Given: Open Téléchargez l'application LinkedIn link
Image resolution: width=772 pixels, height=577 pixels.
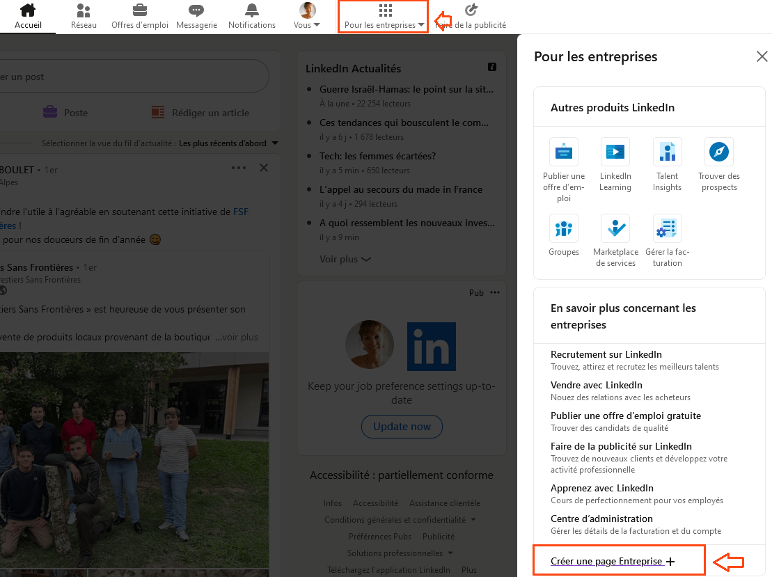Looking at the screenshot, I should pos(388,569).
